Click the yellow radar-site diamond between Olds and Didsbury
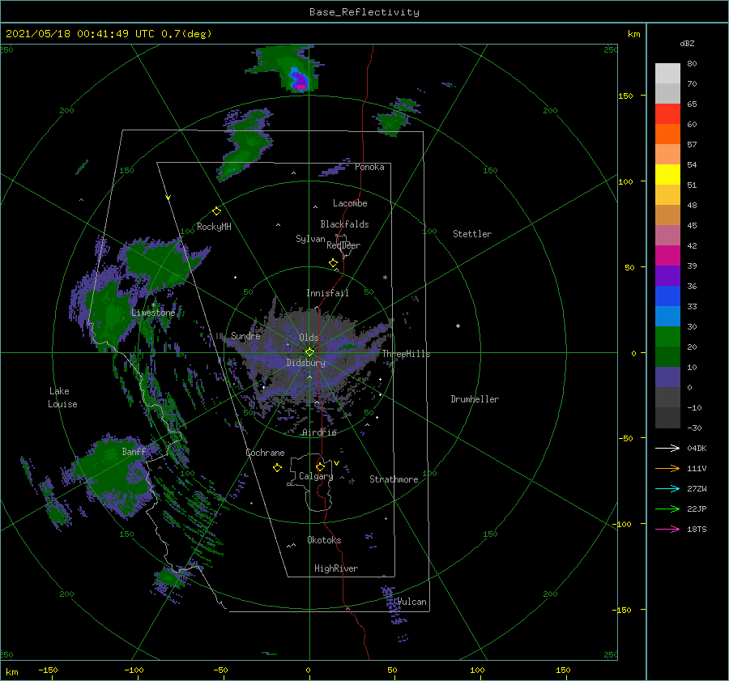The image size is (729, 681). 309,352
